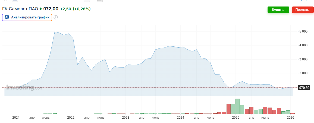314x123 pixels.
Task: Click the 5 000 price axis label
Action: [303, 31]
